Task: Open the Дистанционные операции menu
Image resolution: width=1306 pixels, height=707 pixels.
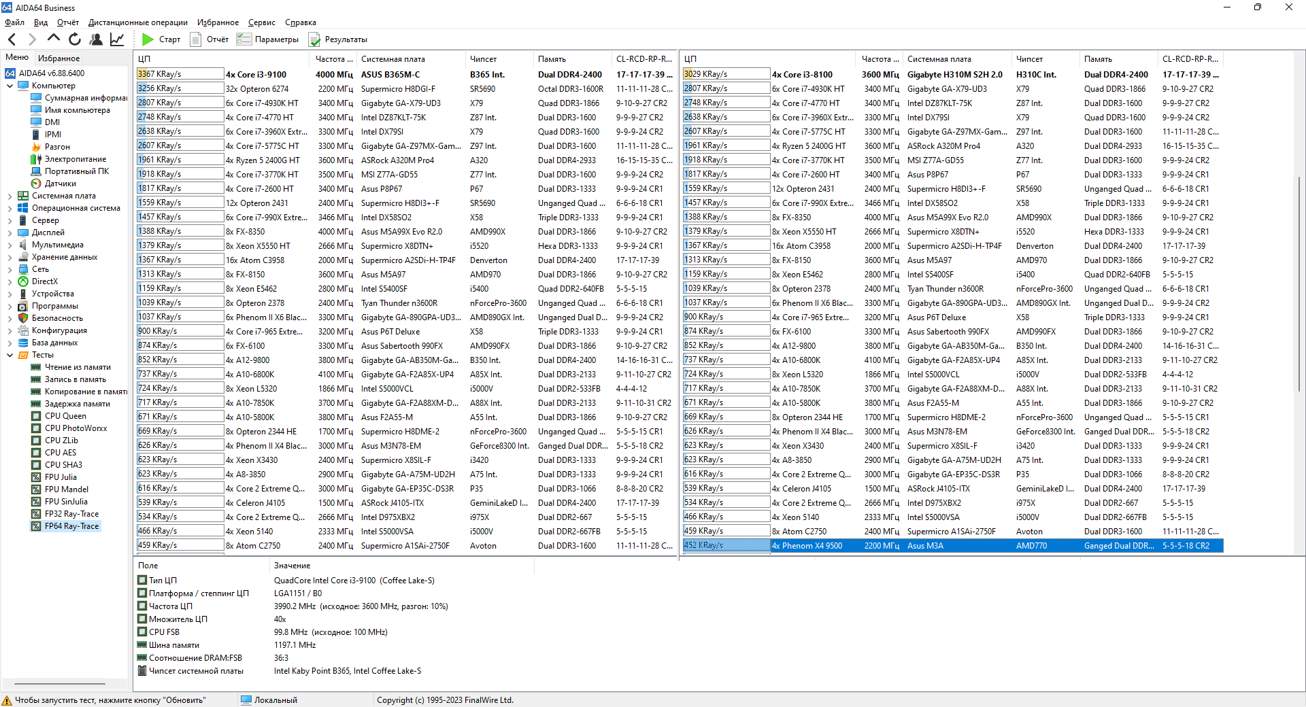Action: (x=138, y=22)
